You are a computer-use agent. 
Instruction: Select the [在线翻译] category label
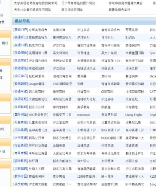point(21,84)
